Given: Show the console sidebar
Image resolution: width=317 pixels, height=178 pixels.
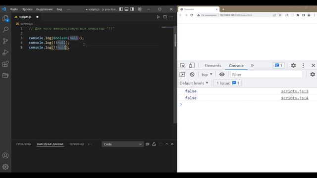Looking at the screenshot, I should (x=182, y=75).
